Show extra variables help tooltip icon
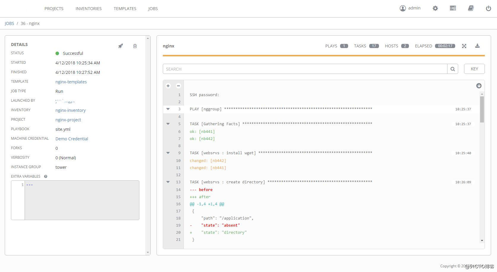 pos(46,176)
